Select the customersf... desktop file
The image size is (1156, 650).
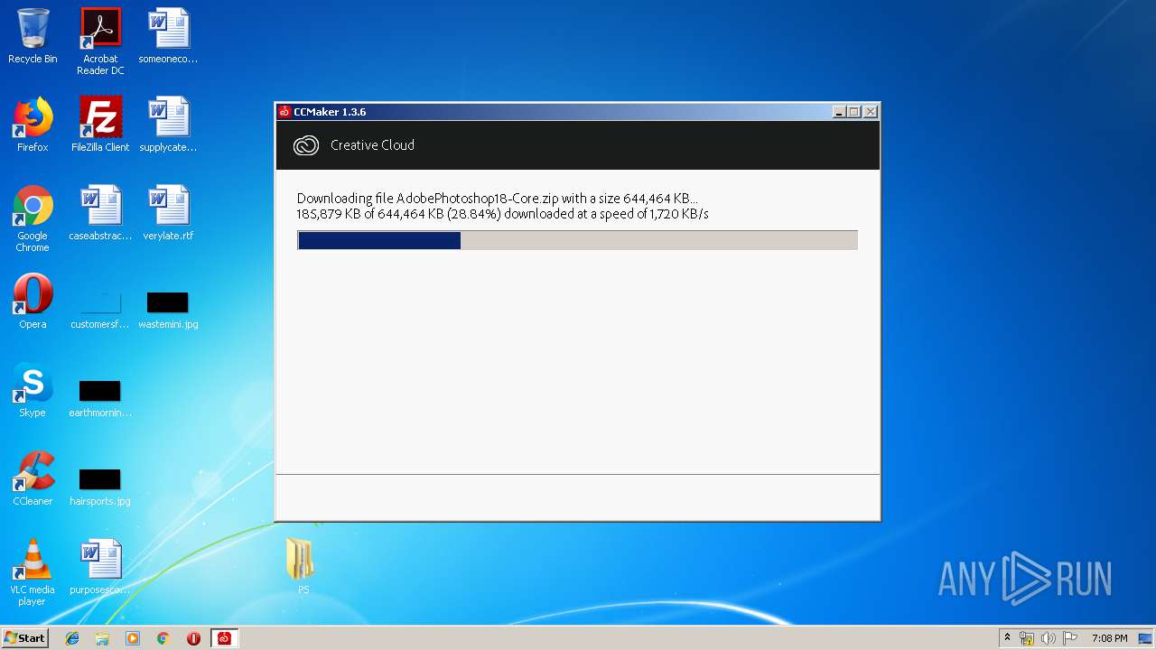point(100,307)
